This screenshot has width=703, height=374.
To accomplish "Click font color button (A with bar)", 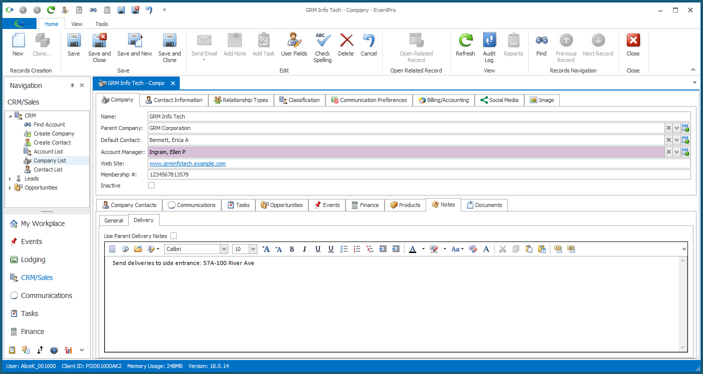I will tap(413, 249).
